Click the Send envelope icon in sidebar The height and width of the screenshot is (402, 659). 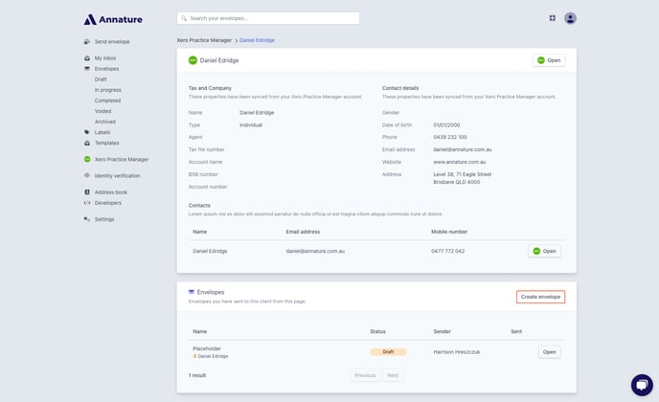87,41
